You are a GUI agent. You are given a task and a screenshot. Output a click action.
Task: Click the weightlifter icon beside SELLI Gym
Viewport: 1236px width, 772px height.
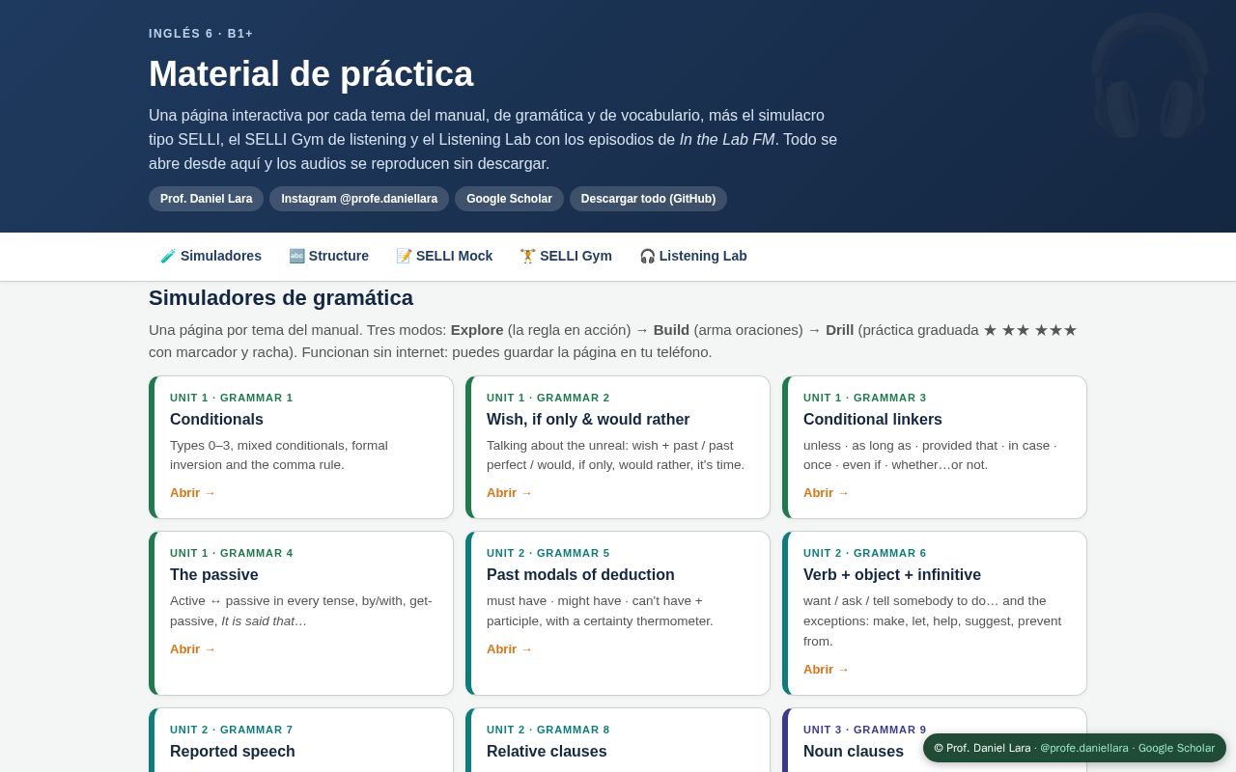[527, 256]
